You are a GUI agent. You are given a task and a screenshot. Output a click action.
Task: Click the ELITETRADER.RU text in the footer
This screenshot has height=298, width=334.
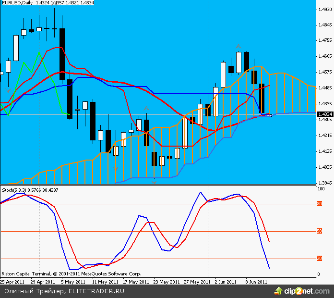(x=96, y=291)
